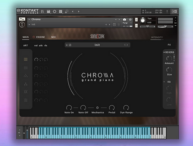The height and width of the screenshot is (146, 193).
Task: Delete the snapshot with the trash icon
Action: (119, 25)
